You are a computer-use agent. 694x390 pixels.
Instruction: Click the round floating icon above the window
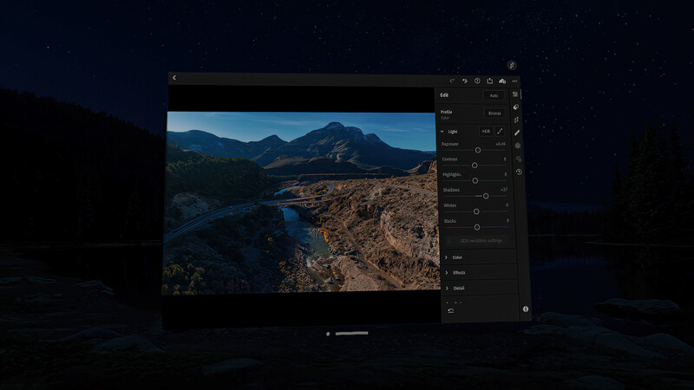[x=512, y=66]
